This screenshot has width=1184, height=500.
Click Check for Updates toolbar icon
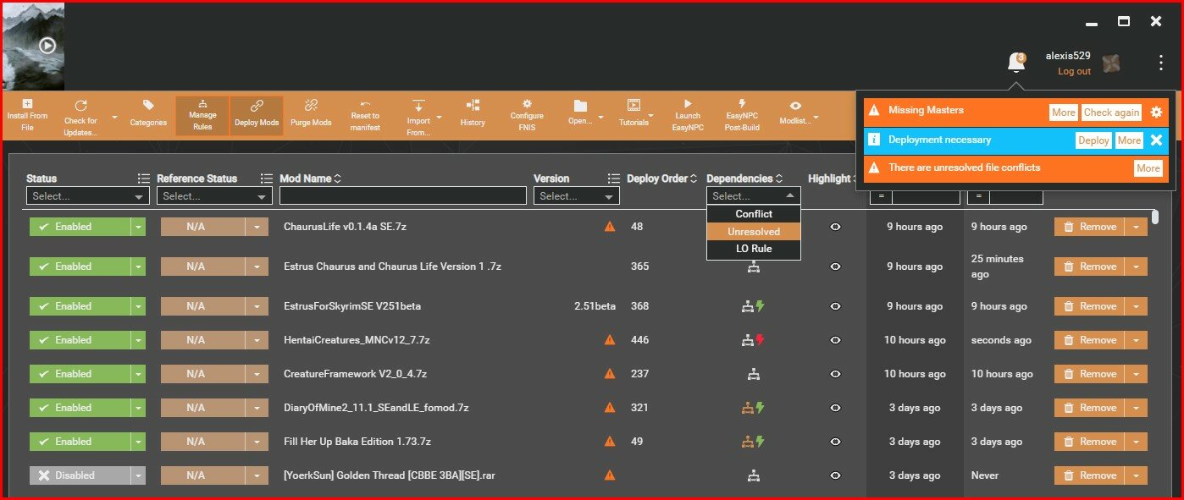pyautogui.click(x=80, y=105)
